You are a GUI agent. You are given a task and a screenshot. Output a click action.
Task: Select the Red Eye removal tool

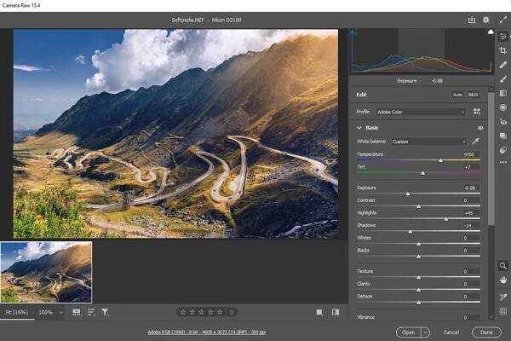tap(503, 121)
